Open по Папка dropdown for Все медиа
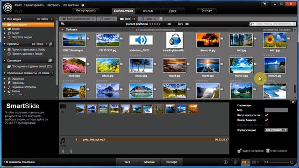 coord(45,19)
